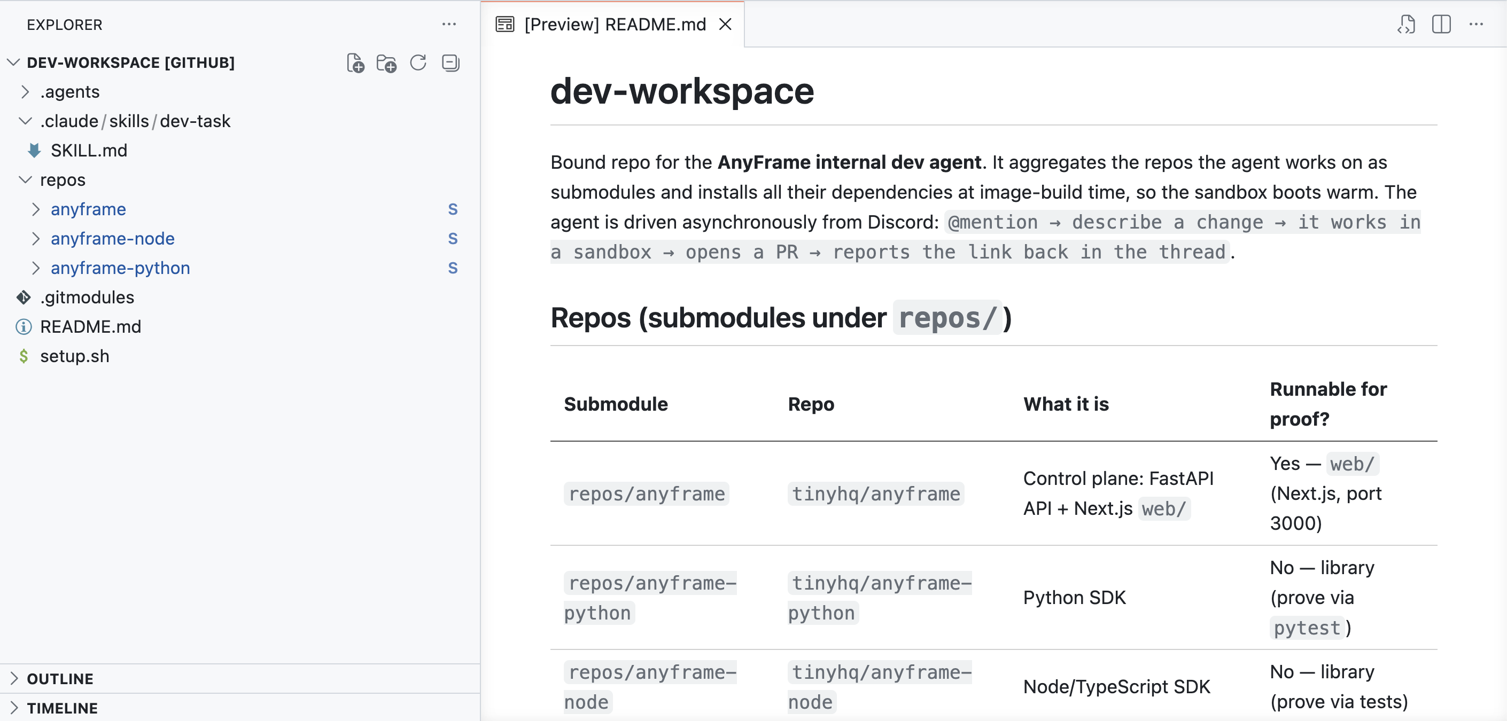Click the SKILL.md markdown file icon
This screenshot has width=1507, height=721.
[x=34, y=150]
